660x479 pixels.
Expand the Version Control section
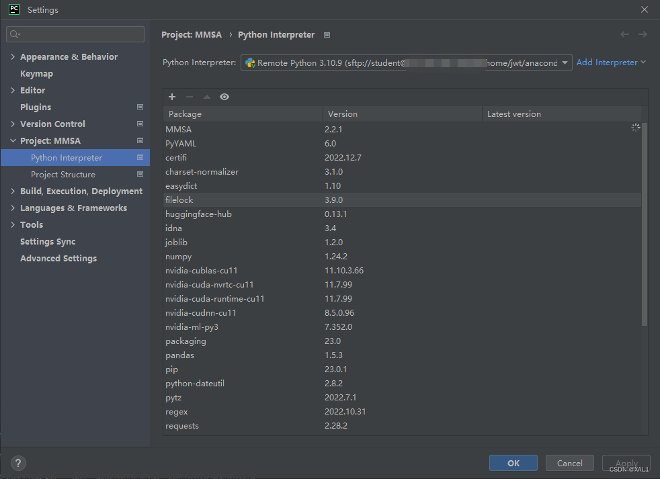tap(13, 124)
